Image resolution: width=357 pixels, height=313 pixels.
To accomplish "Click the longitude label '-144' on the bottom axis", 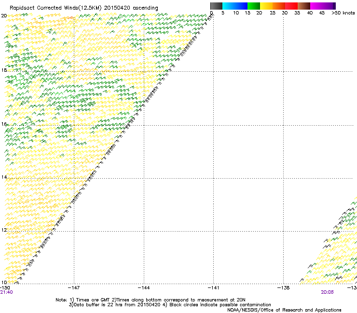I will coord(144,288).
